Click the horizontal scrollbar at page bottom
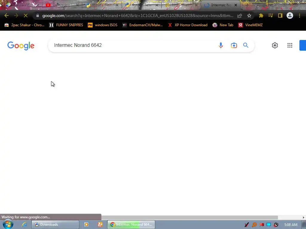Screen dimensions: 306x229 189,217
